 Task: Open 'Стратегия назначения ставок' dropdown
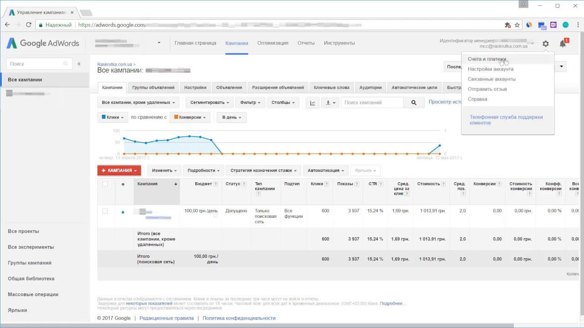(263, 170)
